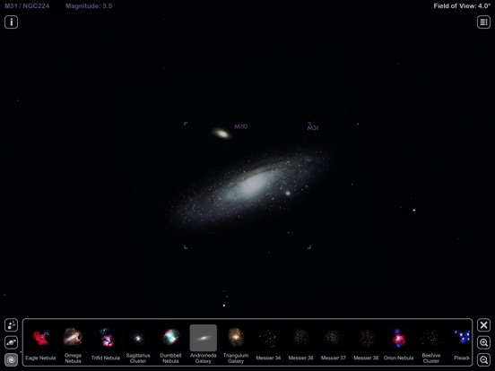Select the planets category icon
This screenshot has width=495, height=371.
[x=11, y=342]
